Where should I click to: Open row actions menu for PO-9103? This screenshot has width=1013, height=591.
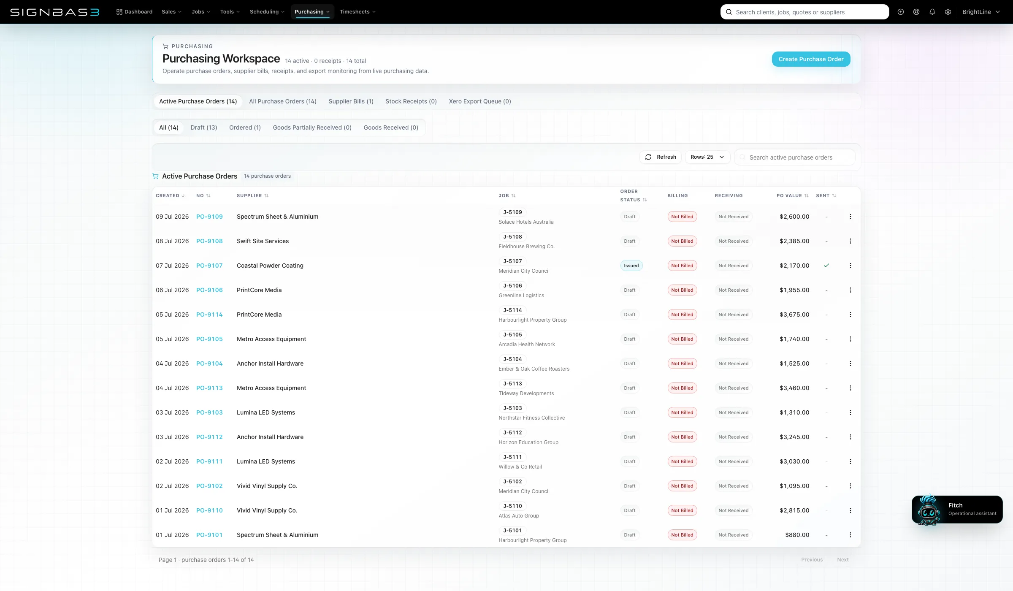pyautogui.click(x=850, y=412)
